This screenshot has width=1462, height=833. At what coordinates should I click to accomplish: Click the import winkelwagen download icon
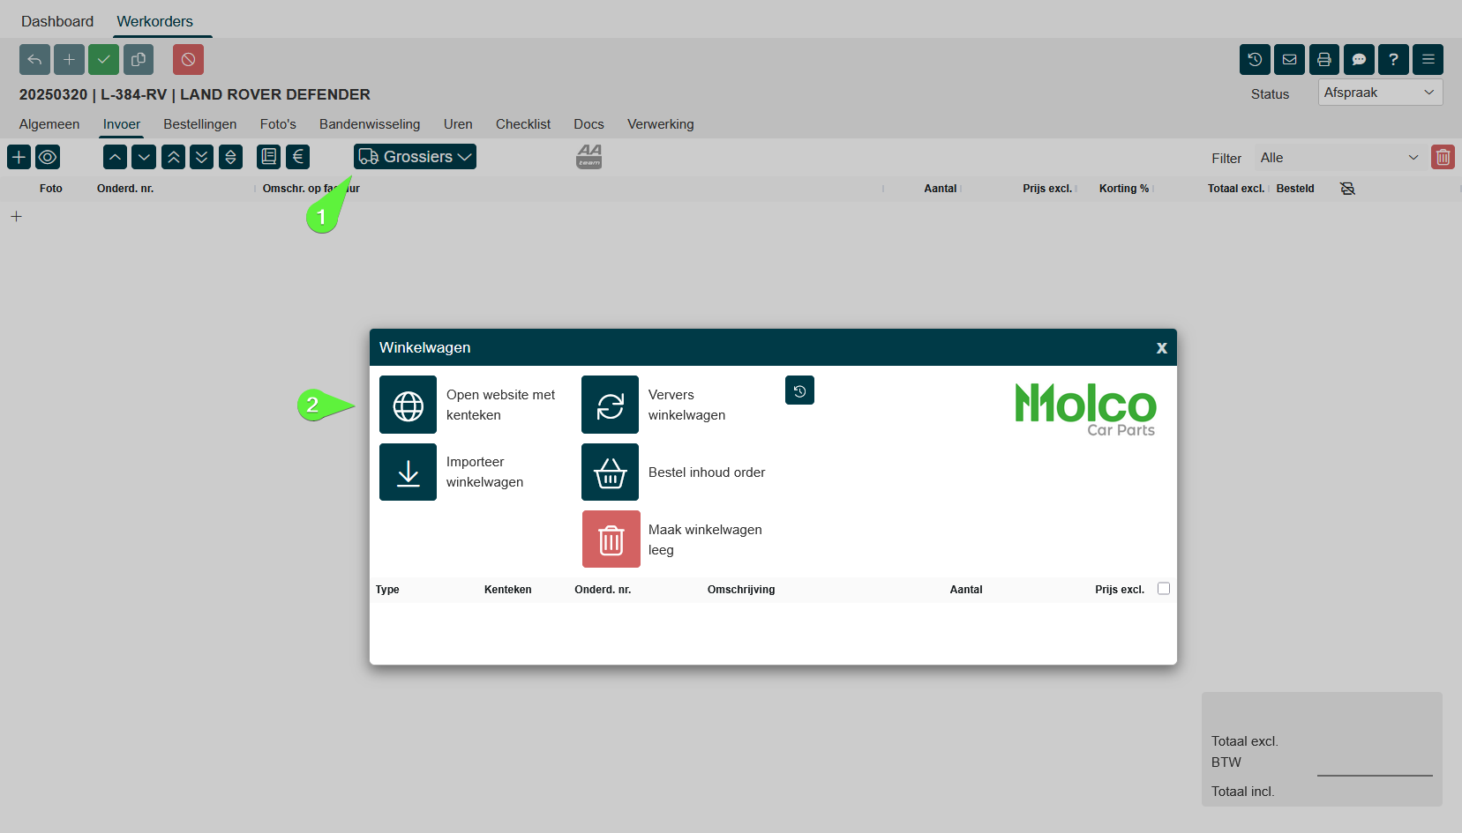(408, 472)
